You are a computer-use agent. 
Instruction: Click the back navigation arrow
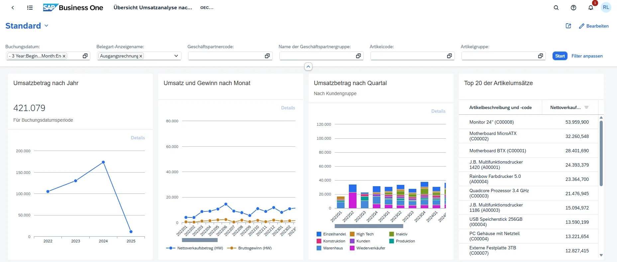(13, 8)
